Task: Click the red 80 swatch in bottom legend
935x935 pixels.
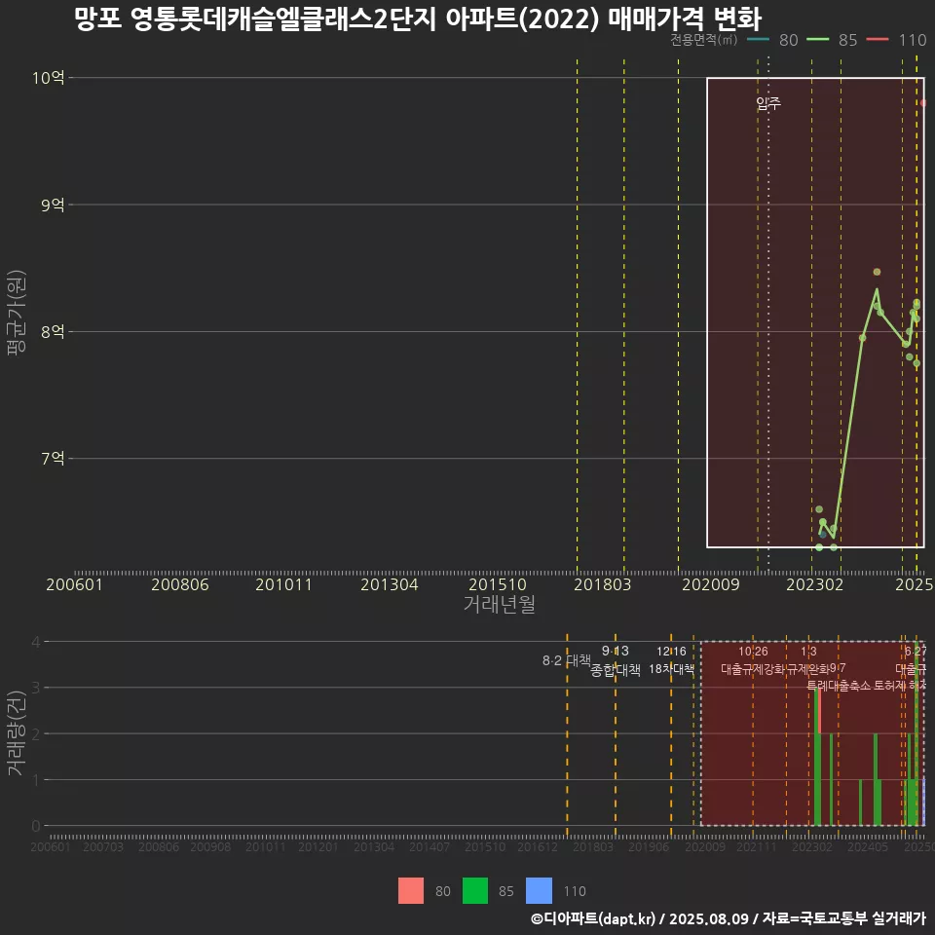Action: 411,890
